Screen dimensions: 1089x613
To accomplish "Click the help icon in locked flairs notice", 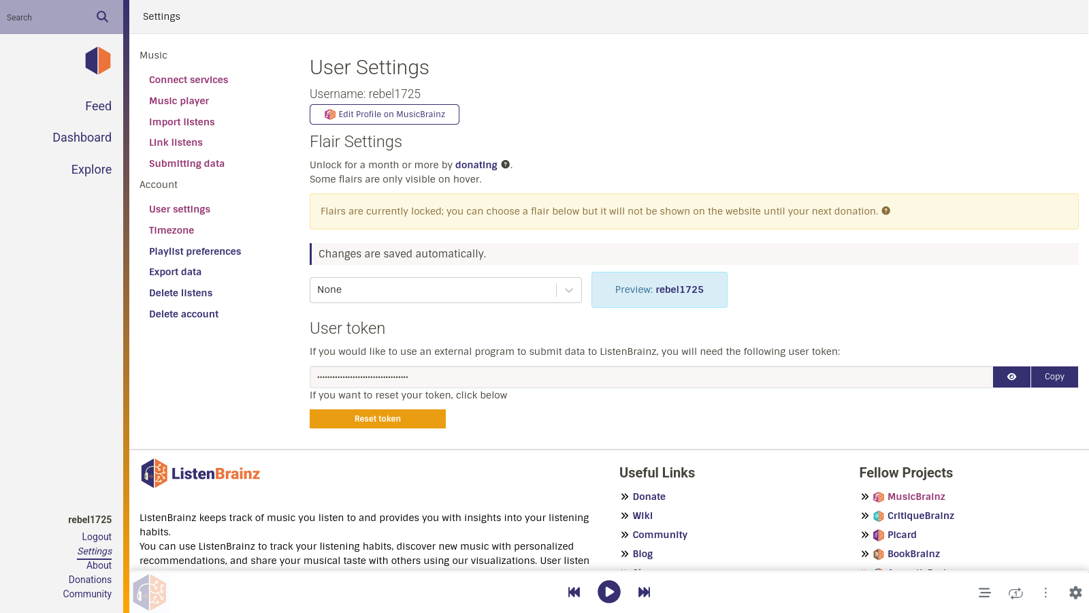I will click(x=885, y=210).
